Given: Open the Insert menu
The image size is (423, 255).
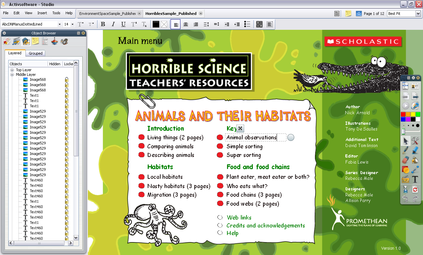Looking at the screenshot, I should (42, 13).
